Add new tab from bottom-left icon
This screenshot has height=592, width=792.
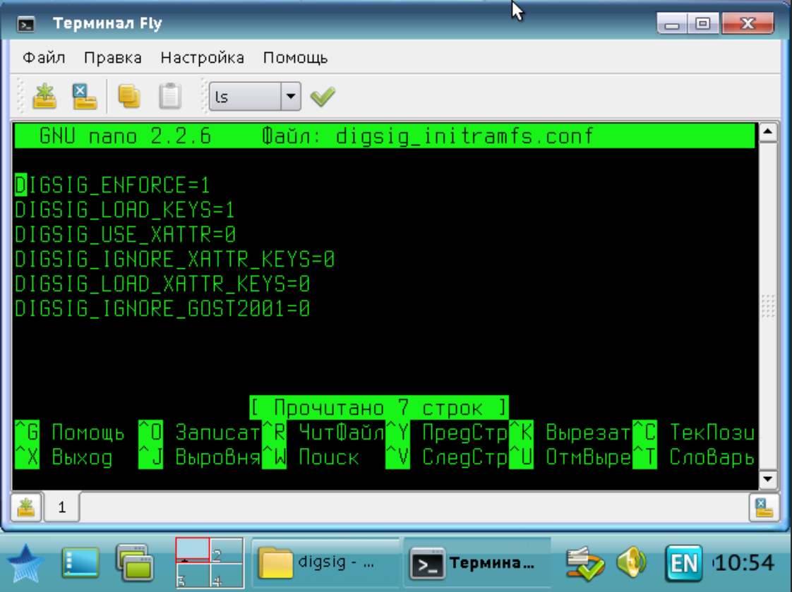click(26, 507)
